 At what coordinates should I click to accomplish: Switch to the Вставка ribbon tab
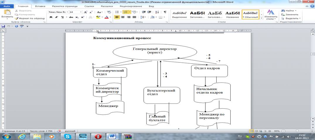[x=40, y=6]
